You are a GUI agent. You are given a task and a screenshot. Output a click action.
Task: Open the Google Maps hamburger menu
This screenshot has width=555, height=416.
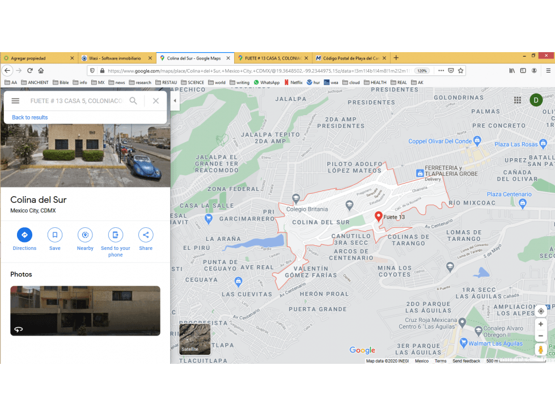click(x=15, y=101)
